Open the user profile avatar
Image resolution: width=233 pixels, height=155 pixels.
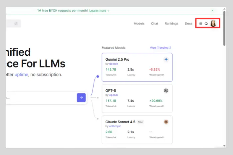click(x=213, y=24)
